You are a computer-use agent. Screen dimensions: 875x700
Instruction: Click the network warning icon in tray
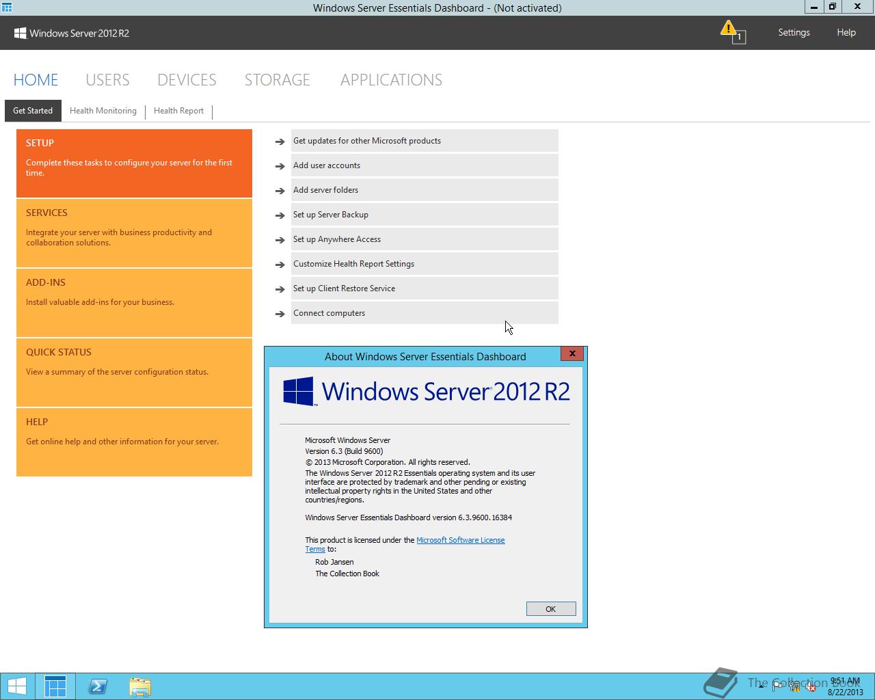pyautogui.click(x=795, y=686)
